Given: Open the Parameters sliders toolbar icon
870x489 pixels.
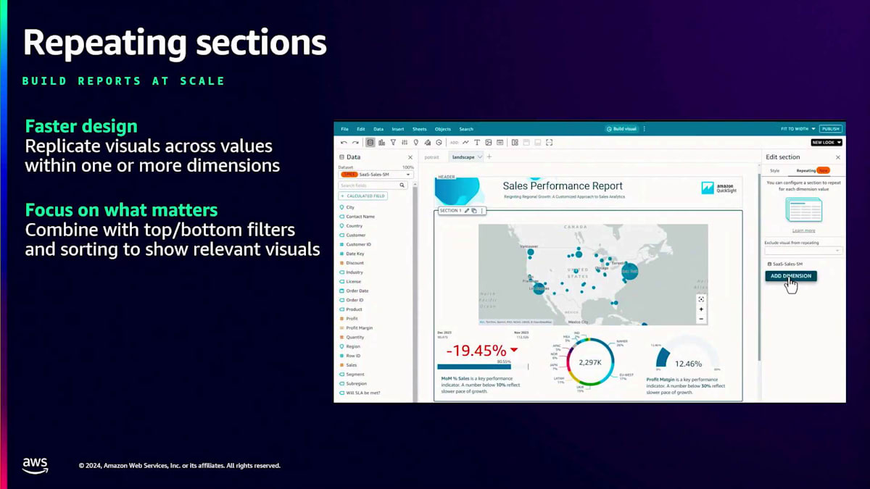Looking at the screenshot, I should (405, 143).
